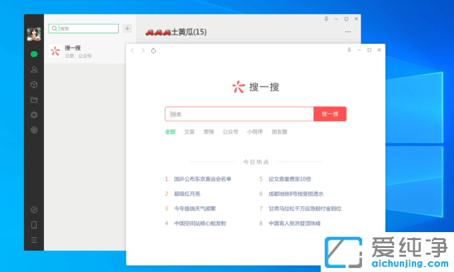The width and height of the screenshot is (454, 272).
Task: Click the WeChat main window search field
Action: coord(83,29)
